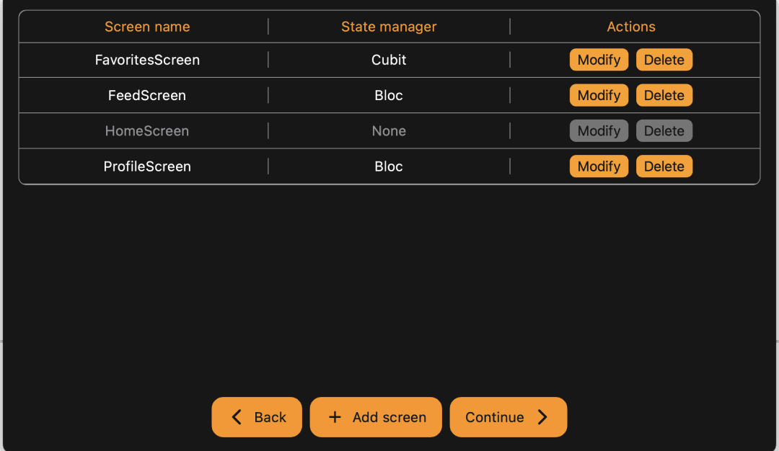Click the right chevron on Continue button
The image size is (779, 451).
[x=542, y=417]
